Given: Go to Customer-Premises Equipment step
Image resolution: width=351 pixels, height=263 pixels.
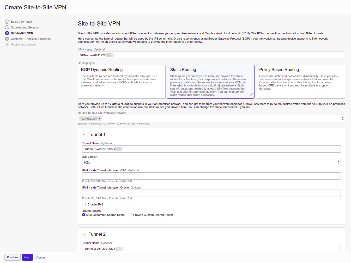Looking at the screenshot, I should coord(31,39).
